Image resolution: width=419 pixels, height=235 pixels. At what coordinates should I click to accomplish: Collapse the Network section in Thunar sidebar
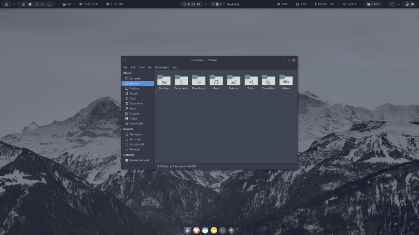(129, 155)
